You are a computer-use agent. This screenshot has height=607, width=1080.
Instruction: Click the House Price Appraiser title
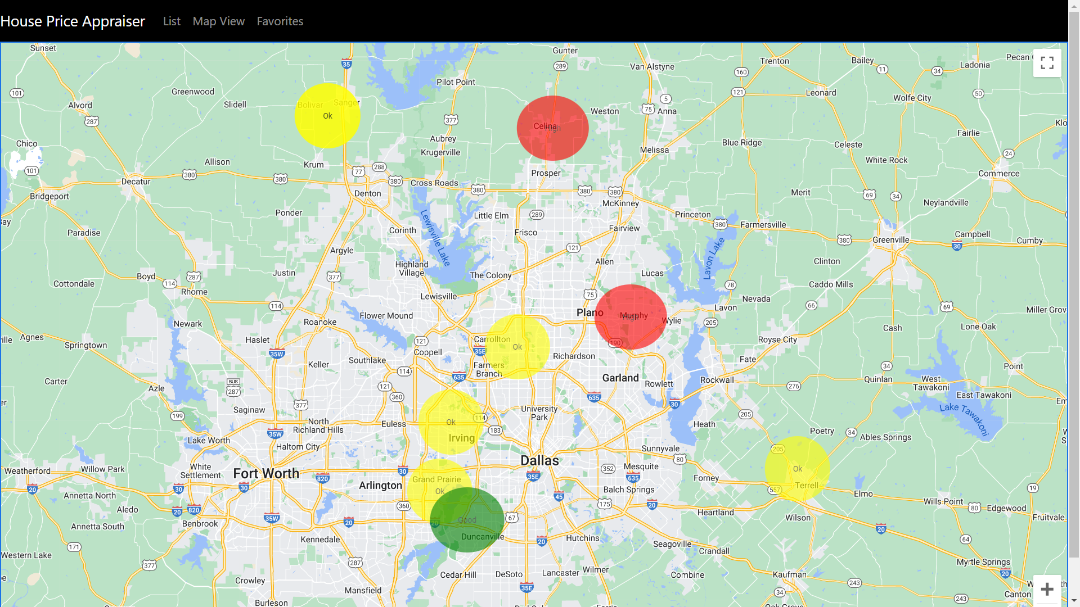[73, 21]
